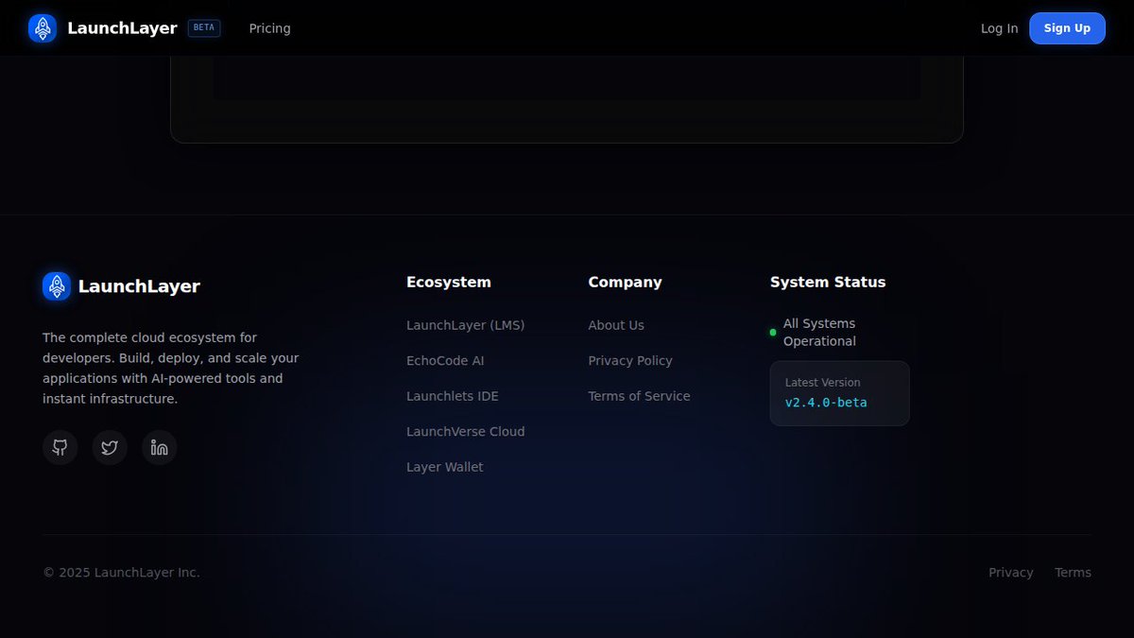Click the green operational status indicator dot
Viewport: 1134px width, 638px height.
pyautogui.click(x=772, y=332)
